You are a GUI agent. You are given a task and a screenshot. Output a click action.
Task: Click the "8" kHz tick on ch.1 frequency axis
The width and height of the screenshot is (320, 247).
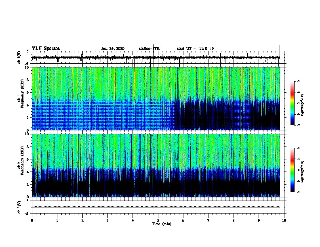(x=28, y=80)
